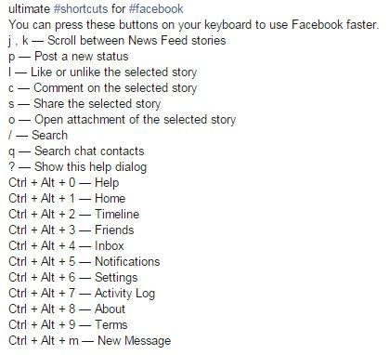Click 'Show this help dialog' text
The height and width of the screenshot is (355, 390).
[90, 167]
